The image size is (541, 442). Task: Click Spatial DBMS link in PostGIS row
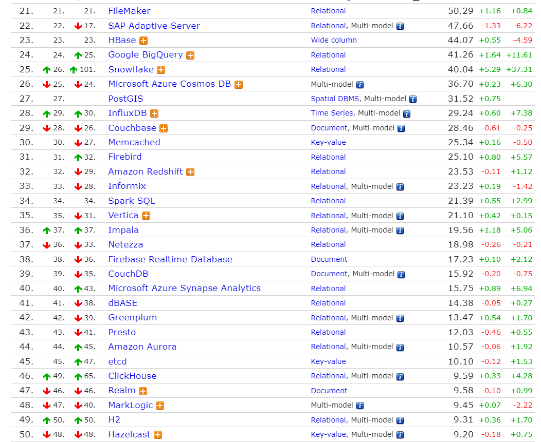point(335,99)
